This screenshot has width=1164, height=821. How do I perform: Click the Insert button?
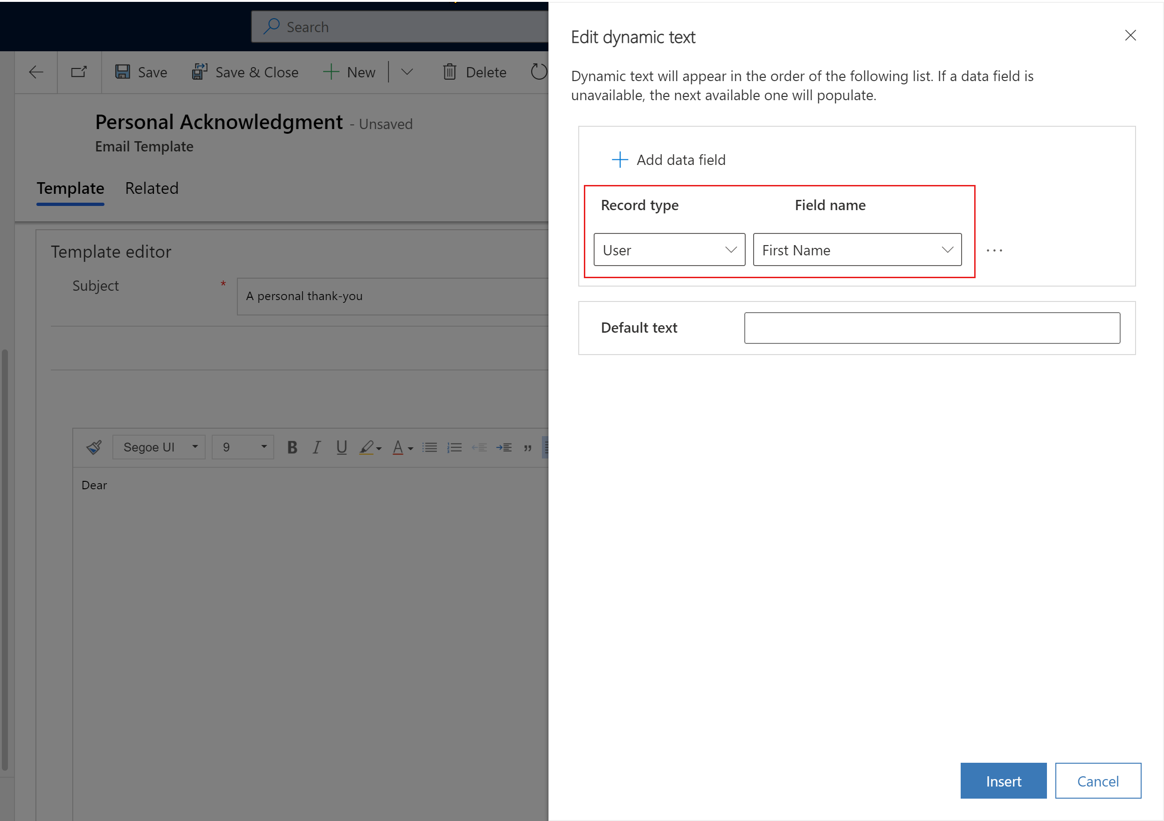pyautogui.click(x=1003, y=780)
